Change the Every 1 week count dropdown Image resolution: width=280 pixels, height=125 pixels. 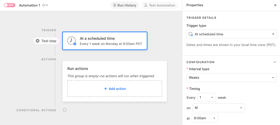pos(206,97)
